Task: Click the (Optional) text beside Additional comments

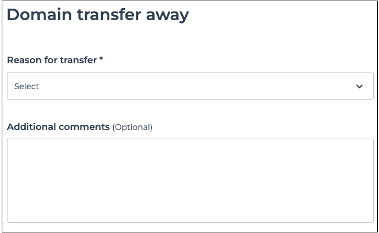Action: [132, 127]
